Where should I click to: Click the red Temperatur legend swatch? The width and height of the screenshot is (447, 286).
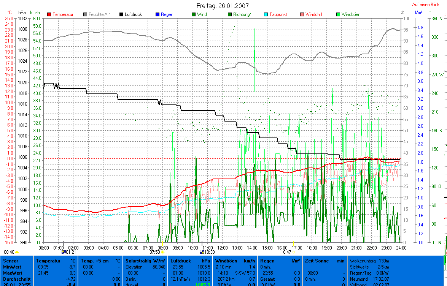(x=49, y=14)
